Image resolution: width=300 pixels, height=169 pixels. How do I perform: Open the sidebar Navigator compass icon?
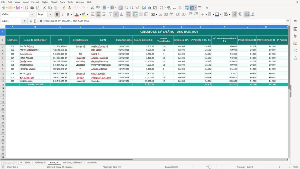click(295, 51)
